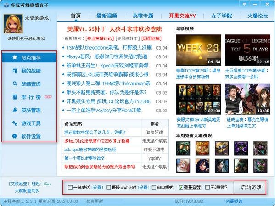Toggle the 窗口模式 checkbox
Screen dimensions: 275x206
[x=154, y=188]
